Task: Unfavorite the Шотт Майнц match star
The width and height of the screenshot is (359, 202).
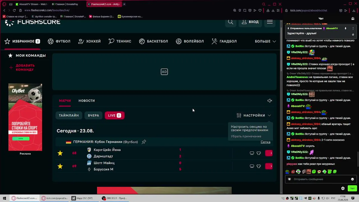Action: [60, 166]
